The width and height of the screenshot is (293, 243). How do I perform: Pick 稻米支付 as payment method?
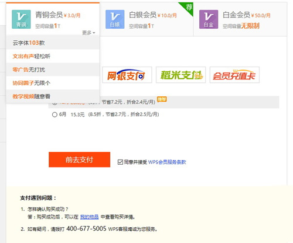click(x=181, y=75)
